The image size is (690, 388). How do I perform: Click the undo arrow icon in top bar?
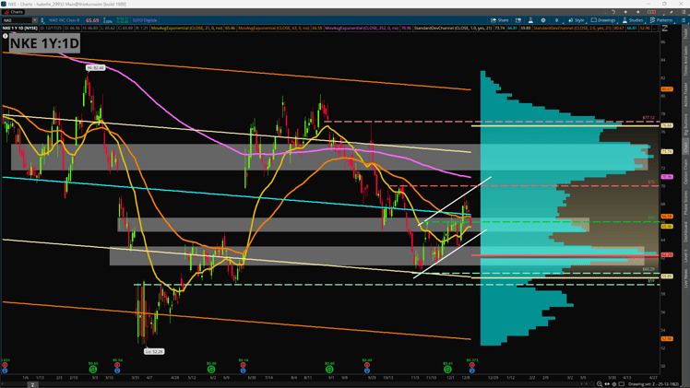coord(613,12)
